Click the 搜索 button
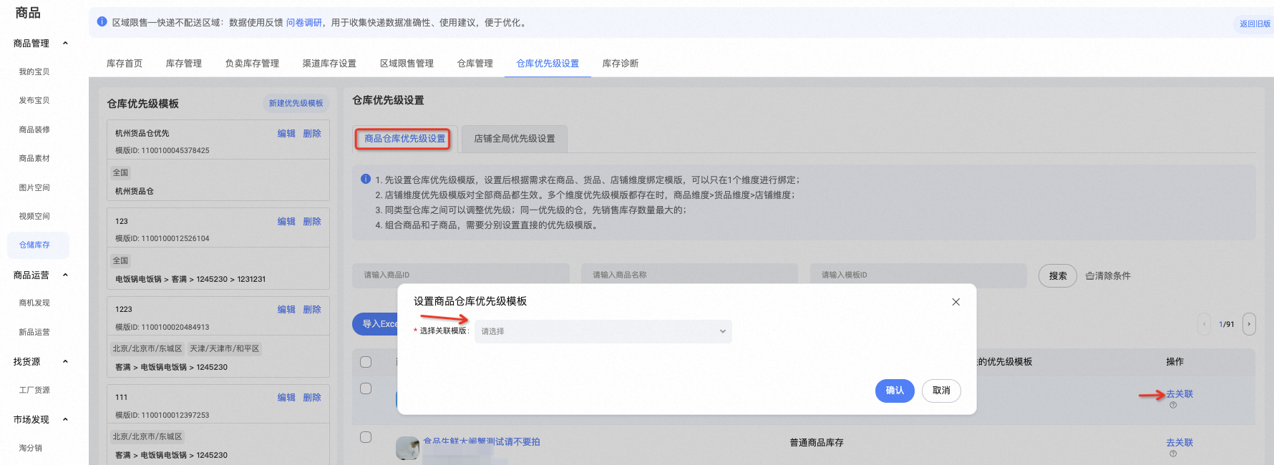 point(1058,275)
